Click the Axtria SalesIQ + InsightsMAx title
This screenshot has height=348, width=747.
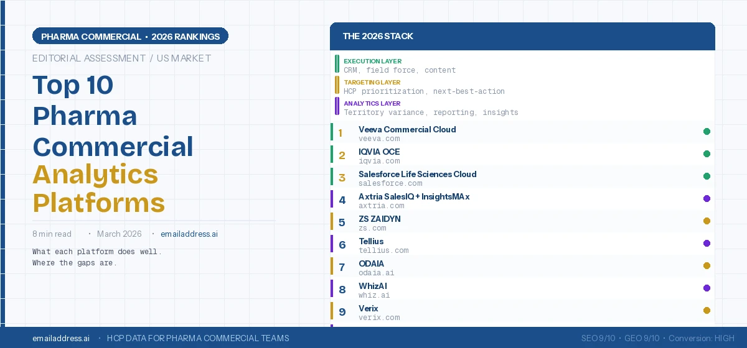tap(414, 197)
